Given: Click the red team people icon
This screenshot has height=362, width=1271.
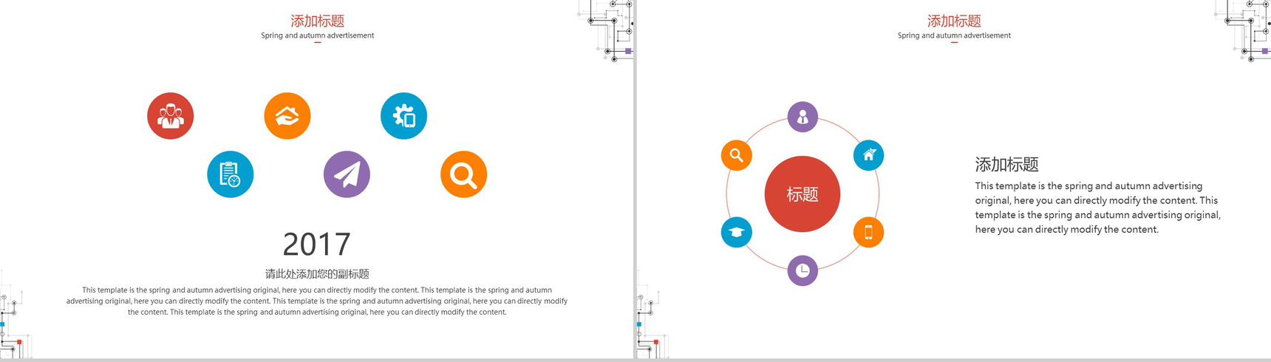Looking at the screenshot, I should pyautogui.click(x=171, y=116).
